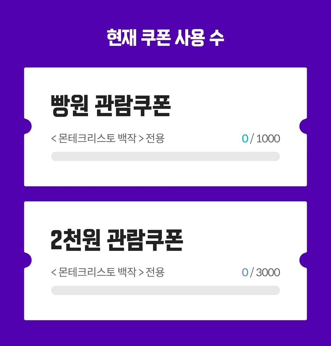
Task: Click the 0 / 3000 usage counter
Action: point(261,272)
